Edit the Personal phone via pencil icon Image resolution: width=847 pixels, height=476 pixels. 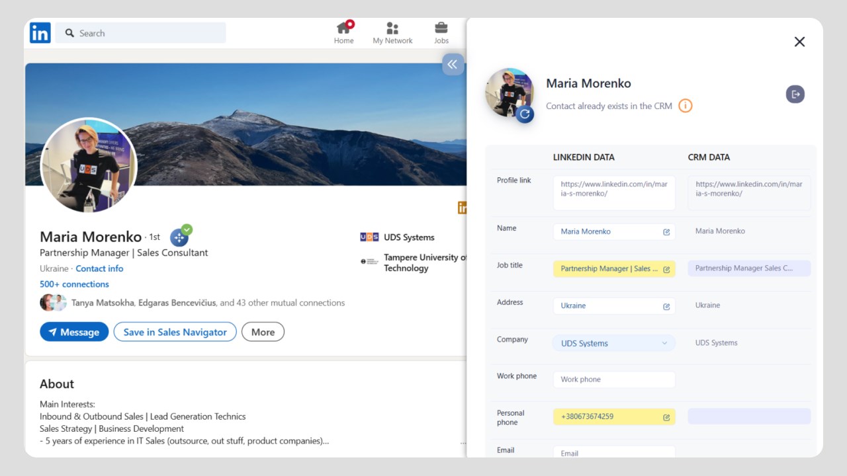(666, 417)
